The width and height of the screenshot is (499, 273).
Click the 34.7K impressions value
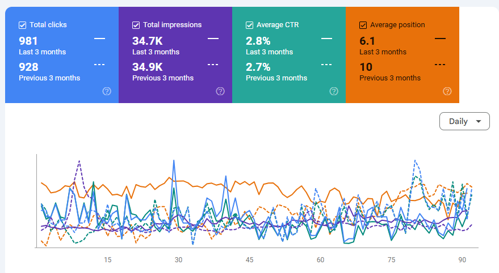coord(147,41)
